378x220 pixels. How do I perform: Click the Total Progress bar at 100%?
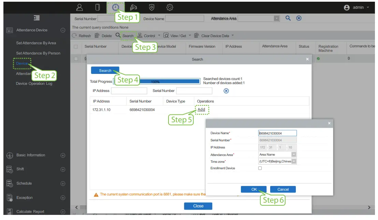(x=157, y=81)
